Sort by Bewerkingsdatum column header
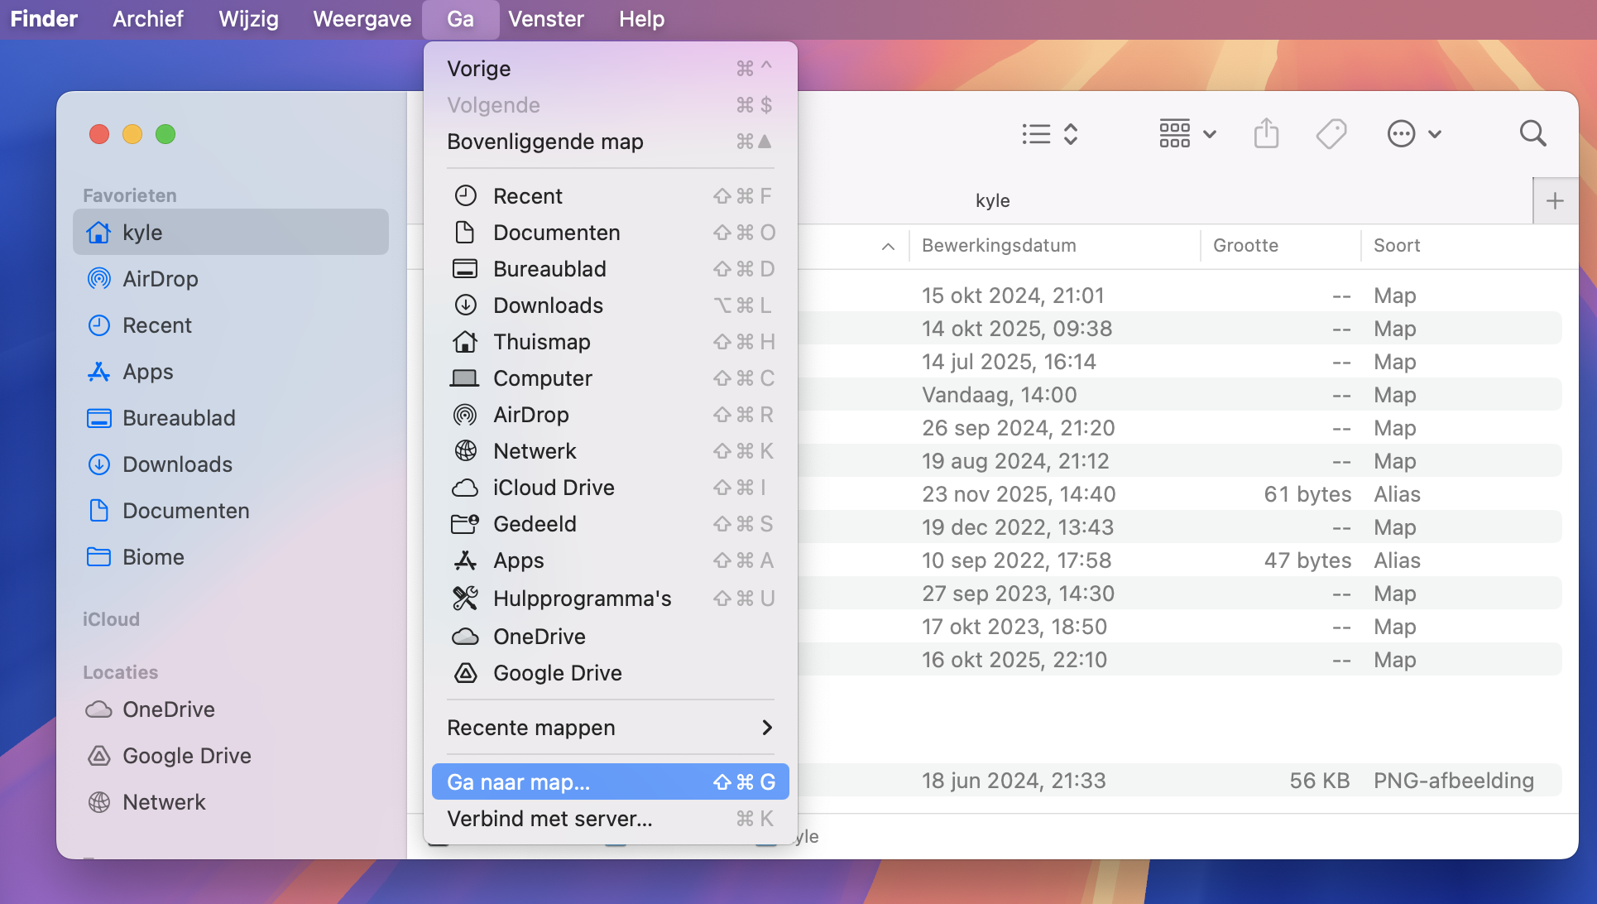Viewport: 1597px width, 904px height. point(999,246)
